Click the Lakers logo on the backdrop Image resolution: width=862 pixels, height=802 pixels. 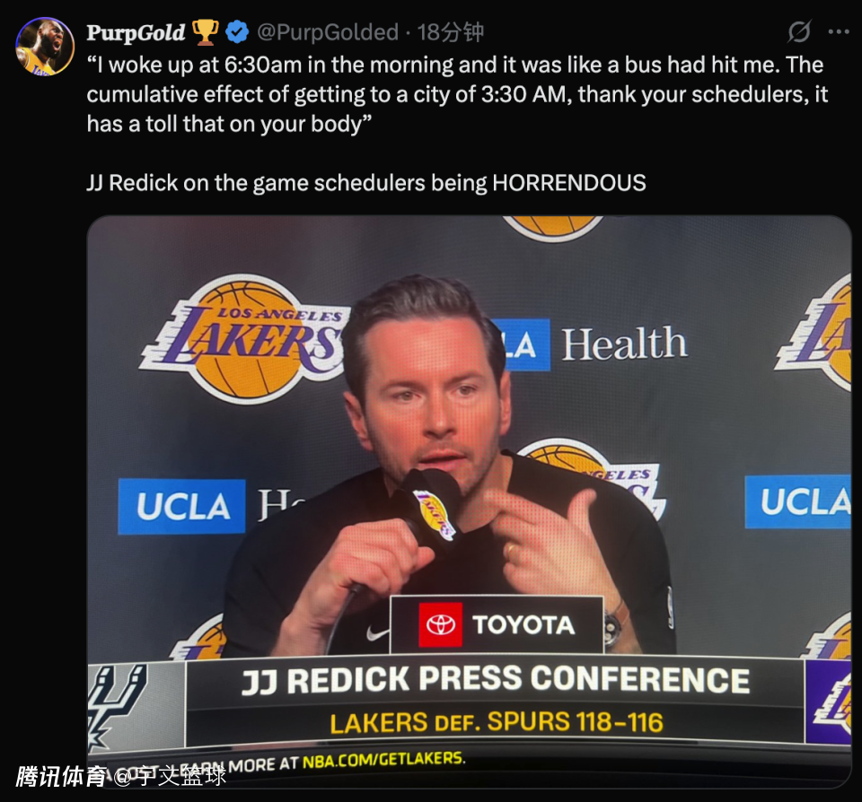[244, 339]
